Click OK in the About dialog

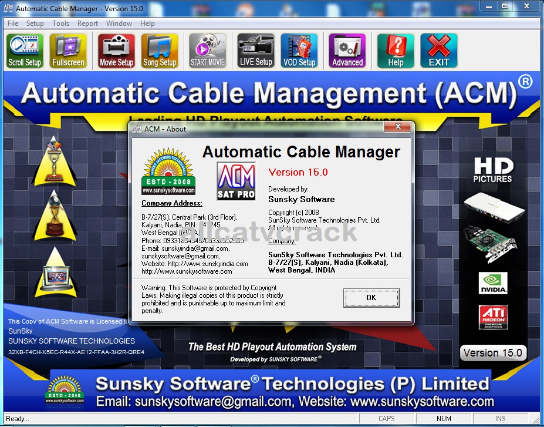click(x=371, y=298)
